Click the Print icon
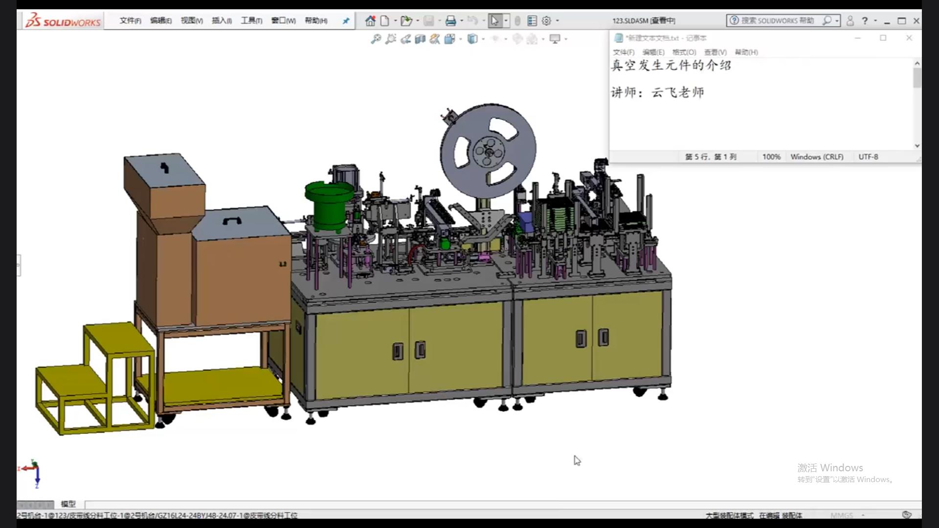This screenshot has width=939, height=528. click(x=450, y=21)
